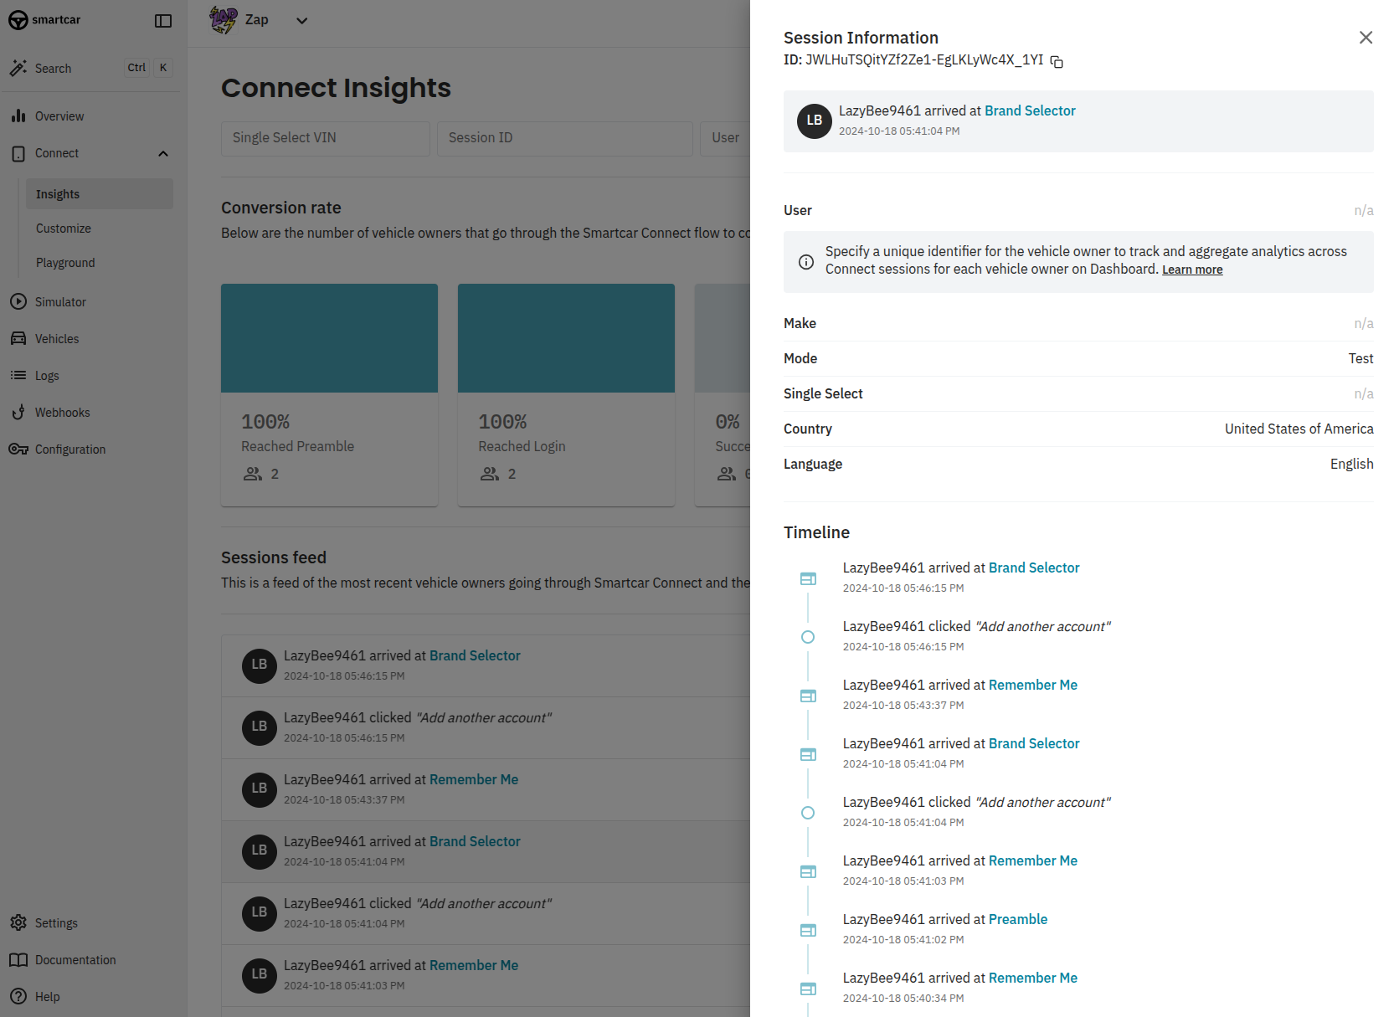Follow the Learn more link
This screenshot has width=1399, height=1017.
pyautogui.click(x=1192, y=270)
